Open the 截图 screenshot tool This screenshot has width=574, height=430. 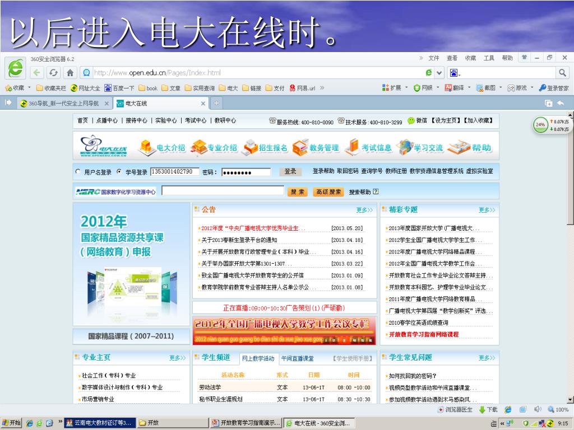click(x=486, y=88)
